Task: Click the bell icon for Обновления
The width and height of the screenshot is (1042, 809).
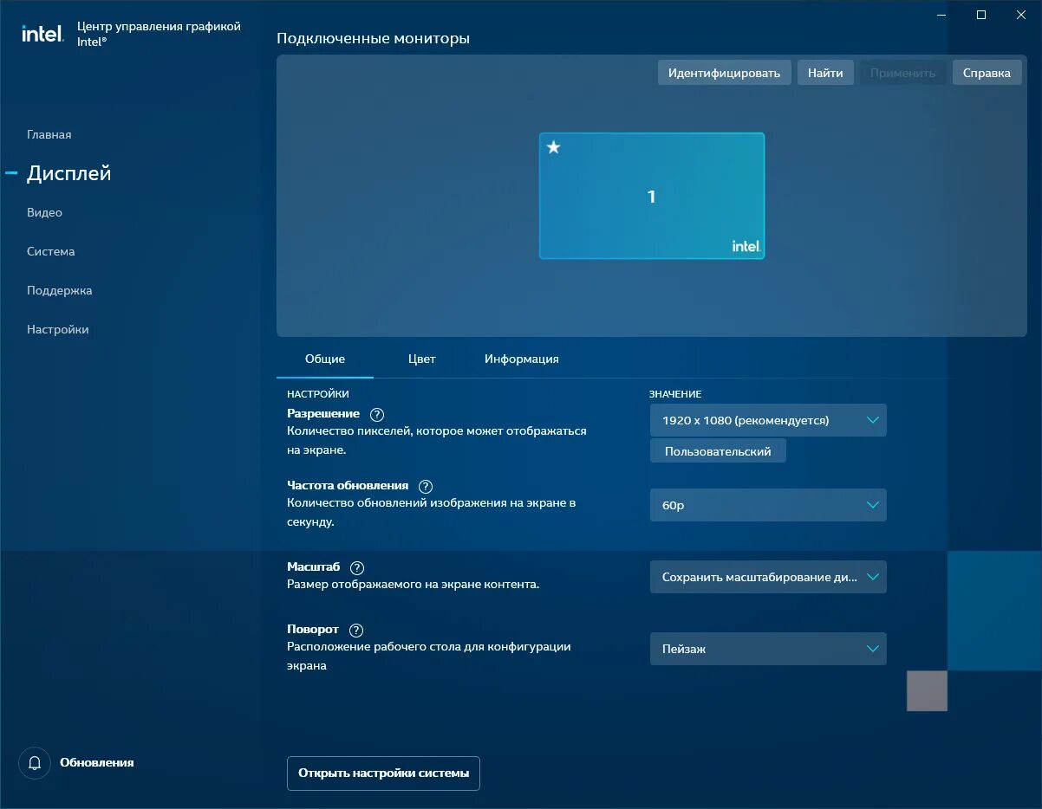Action: click(35, 763)
